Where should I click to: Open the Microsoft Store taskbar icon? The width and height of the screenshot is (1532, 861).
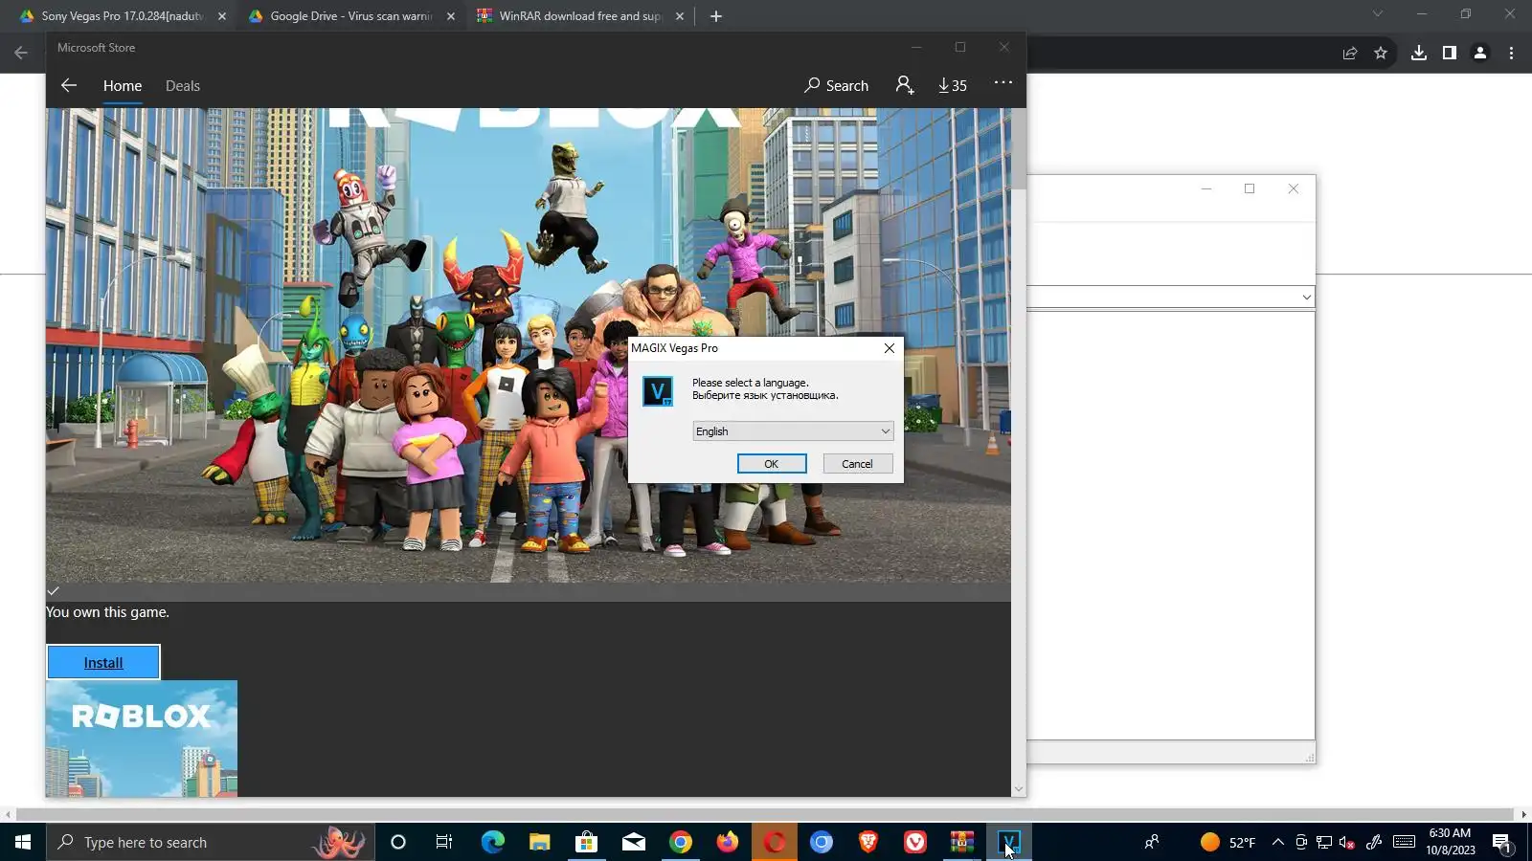coord(587,842)
